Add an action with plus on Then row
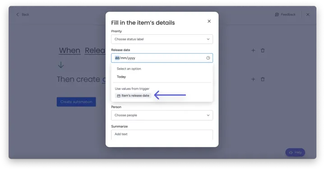The image size is (325, 170). click(253, 79)
